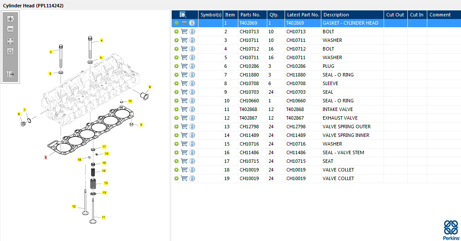
Task: Select callout 13 spring in diagram
Action: pyautogui.click(x=106, y=183)
